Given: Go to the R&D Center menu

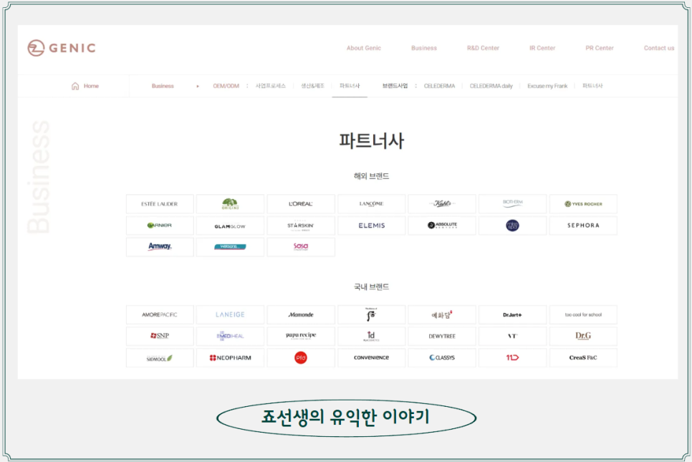Looking at the screenshot, I should [483, 48].
